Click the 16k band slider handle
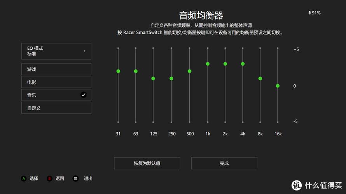346x194 pixels. [x=278, y=86]
